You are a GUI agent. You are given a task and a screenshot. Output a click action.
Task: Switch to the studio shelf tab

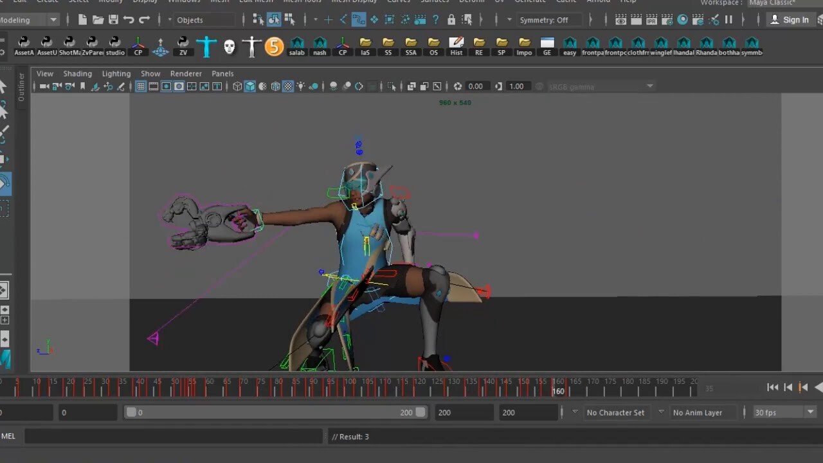click(114, 45)
